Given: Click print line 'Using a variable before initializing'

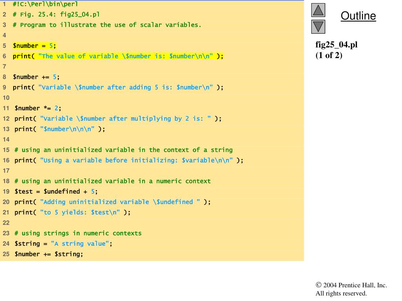Looking at the screenshot, I should (x=129, y=160).
